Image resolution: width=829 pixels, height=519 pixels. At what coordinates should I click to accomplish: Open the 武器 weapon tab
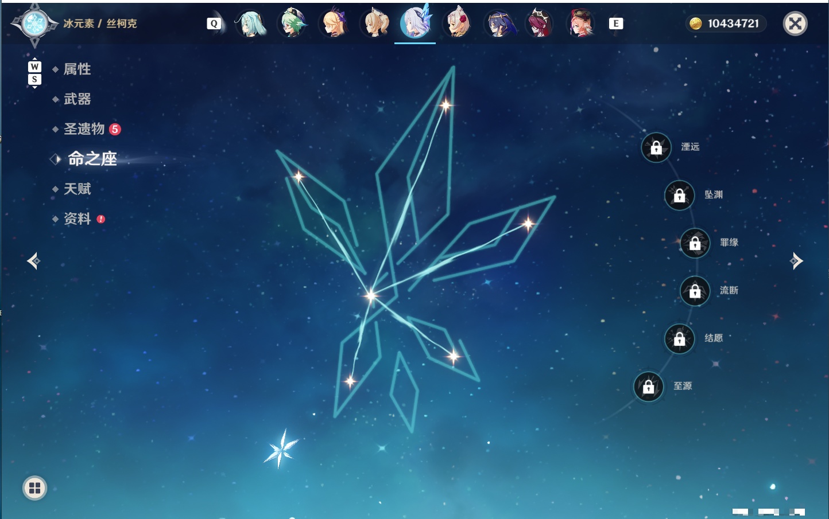(77, 99)
